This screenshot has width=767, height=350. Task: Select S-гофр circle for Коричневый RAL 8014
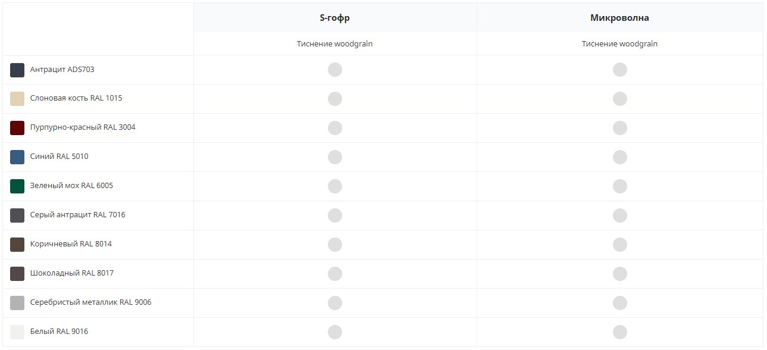pyautogui.click(x=335, y=245)
